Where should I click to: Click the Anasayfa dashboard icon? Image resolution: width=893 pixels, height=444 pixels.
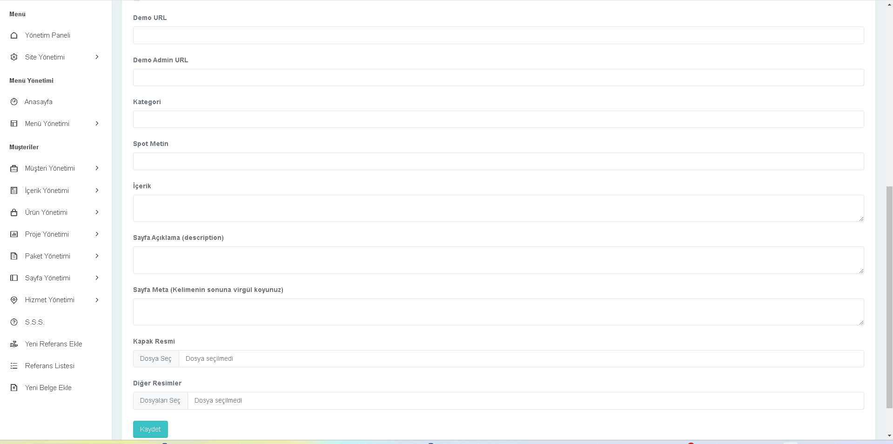(x=14, y=102)
